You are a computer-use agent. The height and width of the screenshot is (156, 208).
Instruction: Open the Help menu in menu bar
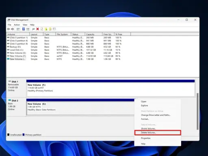[x=32, y=25]
